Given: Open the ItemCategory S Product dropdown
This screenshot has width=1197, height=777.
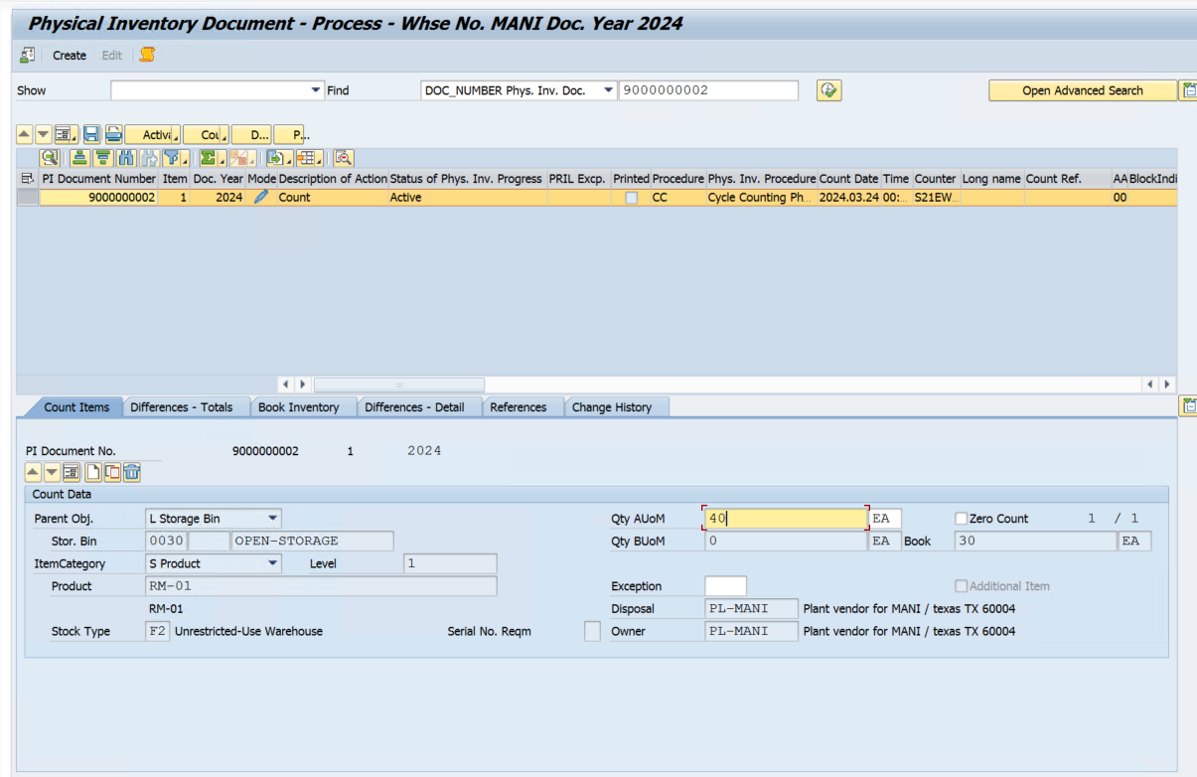Looking at the screenshot, I should [273, 563].
